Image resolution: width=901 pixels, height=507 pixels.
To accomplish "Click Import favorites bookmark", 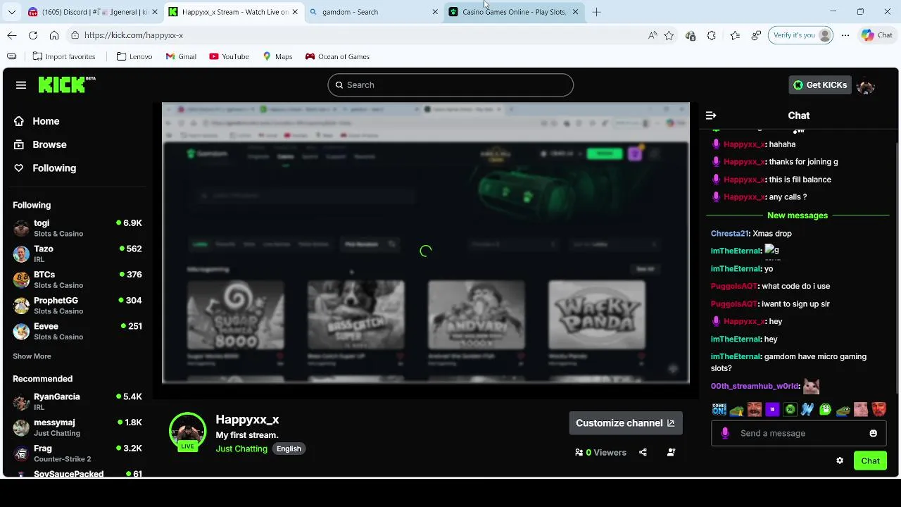I will [63, 56].
